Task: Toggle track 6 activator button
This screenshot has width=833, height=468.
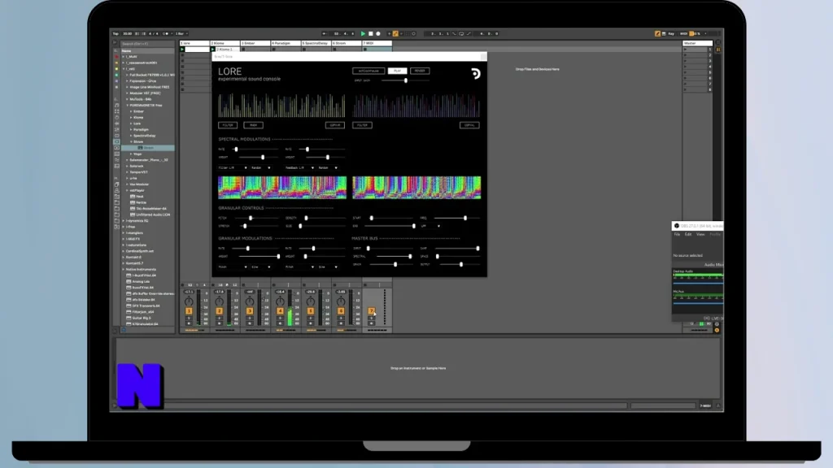Action: coord(341,311)
